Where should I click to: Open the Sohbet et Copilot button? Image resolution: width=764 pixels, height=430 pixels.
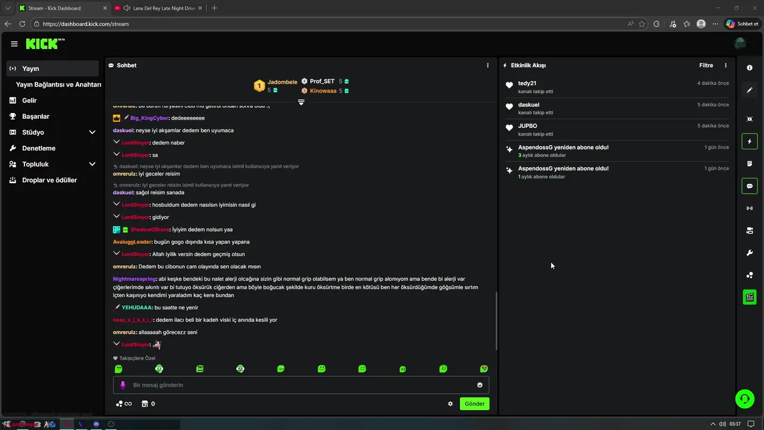tap(742, 24)
